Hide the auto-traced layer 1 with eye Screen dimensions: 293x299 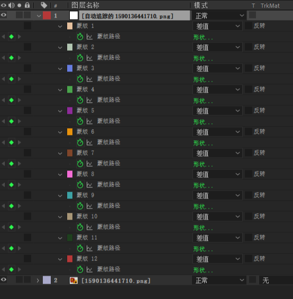[x=4, y=15]
